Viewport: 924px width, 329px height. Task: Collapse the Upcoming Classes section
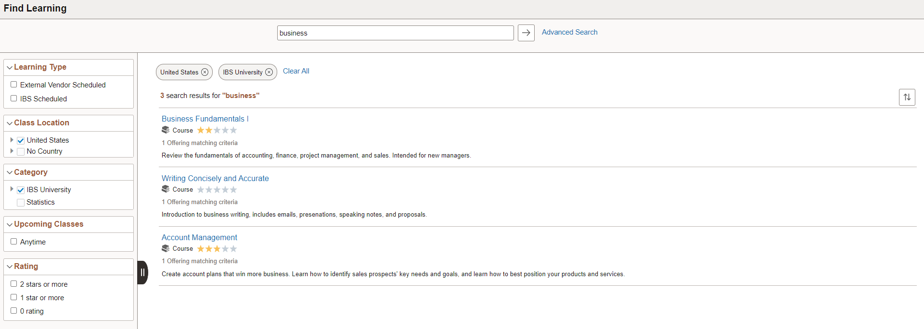(10, 224)
